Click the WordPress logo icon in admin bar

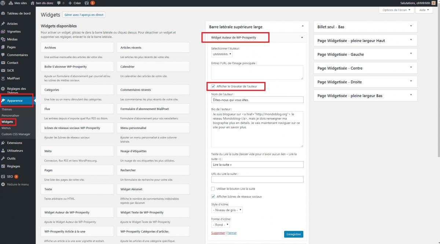coord(3,3)
